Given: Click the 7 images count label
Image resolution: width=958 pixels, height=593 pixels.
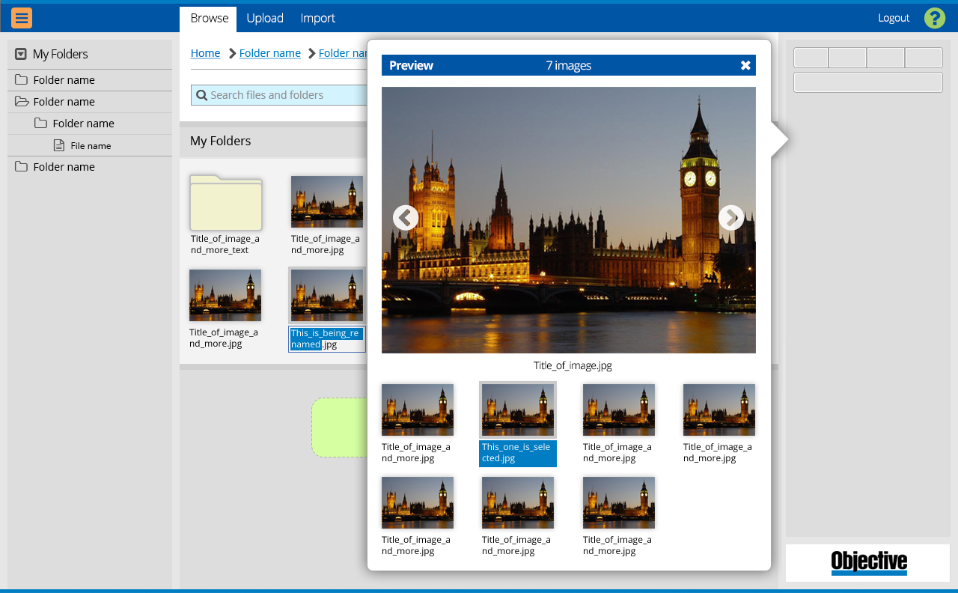Looking at the screenshot, I should 569,65.
